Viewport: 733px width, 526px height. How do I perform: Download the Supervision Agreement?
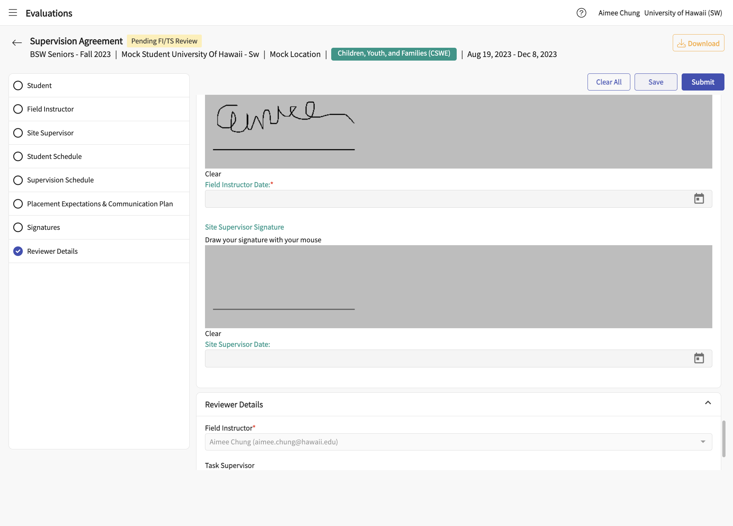698,43
